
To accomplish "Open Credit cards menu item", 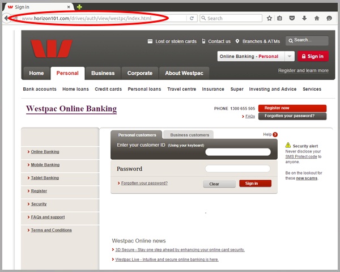I will 108,89.
